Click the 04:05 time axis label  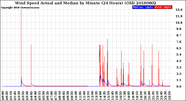tap(31, 96)
